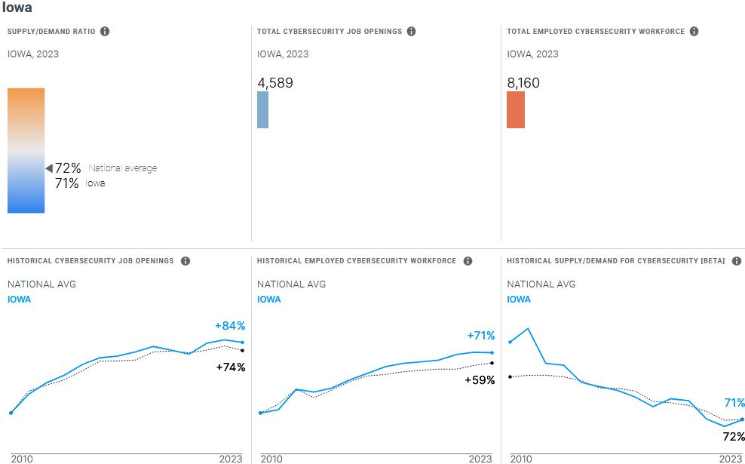Select the orange employed workforce bar
This screenshot has width=745, height=464.
click(x=516, y=109)
